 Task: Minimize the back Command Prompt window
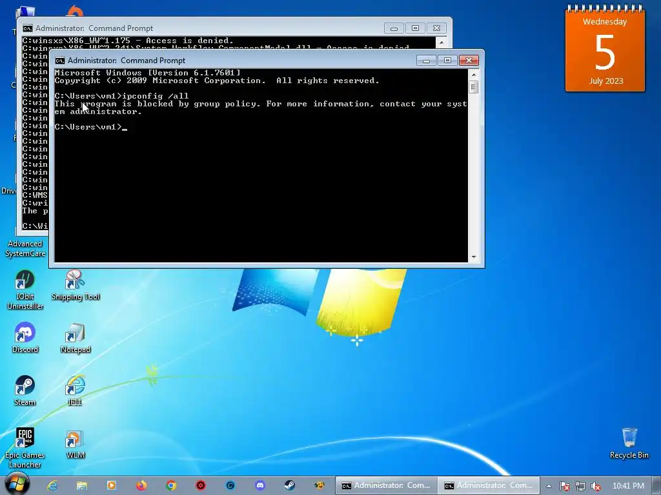[x=394, y=28]
